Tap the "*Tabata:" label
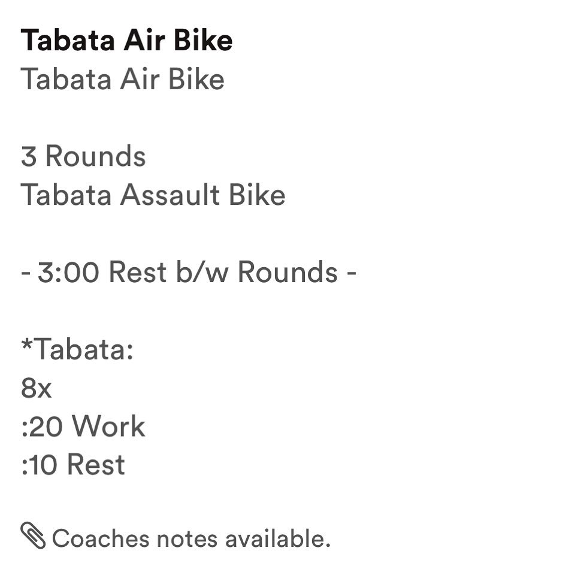Image resolution: width=587 pixels, height=587 pixels. 77,350
